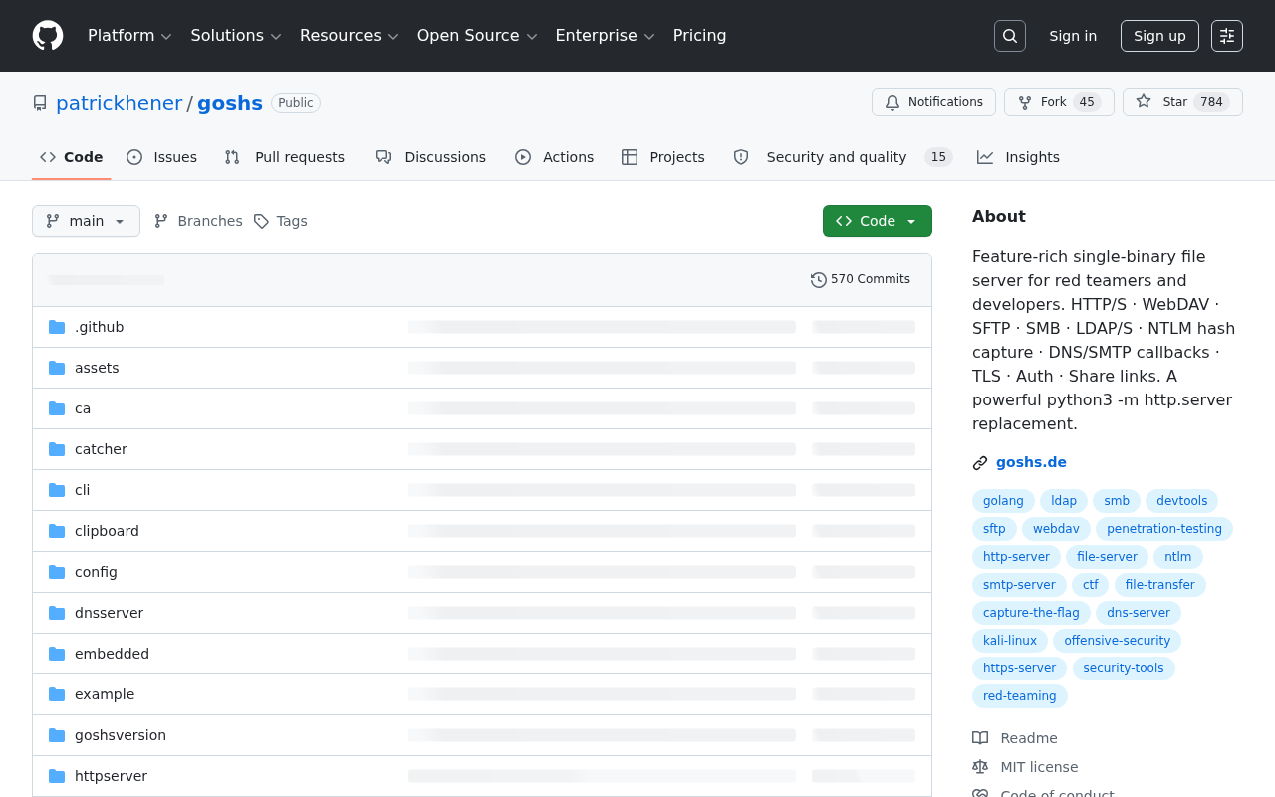Open the main branch selector dropdown
This screenshot has height=797, width=1275.
[86, 221]
